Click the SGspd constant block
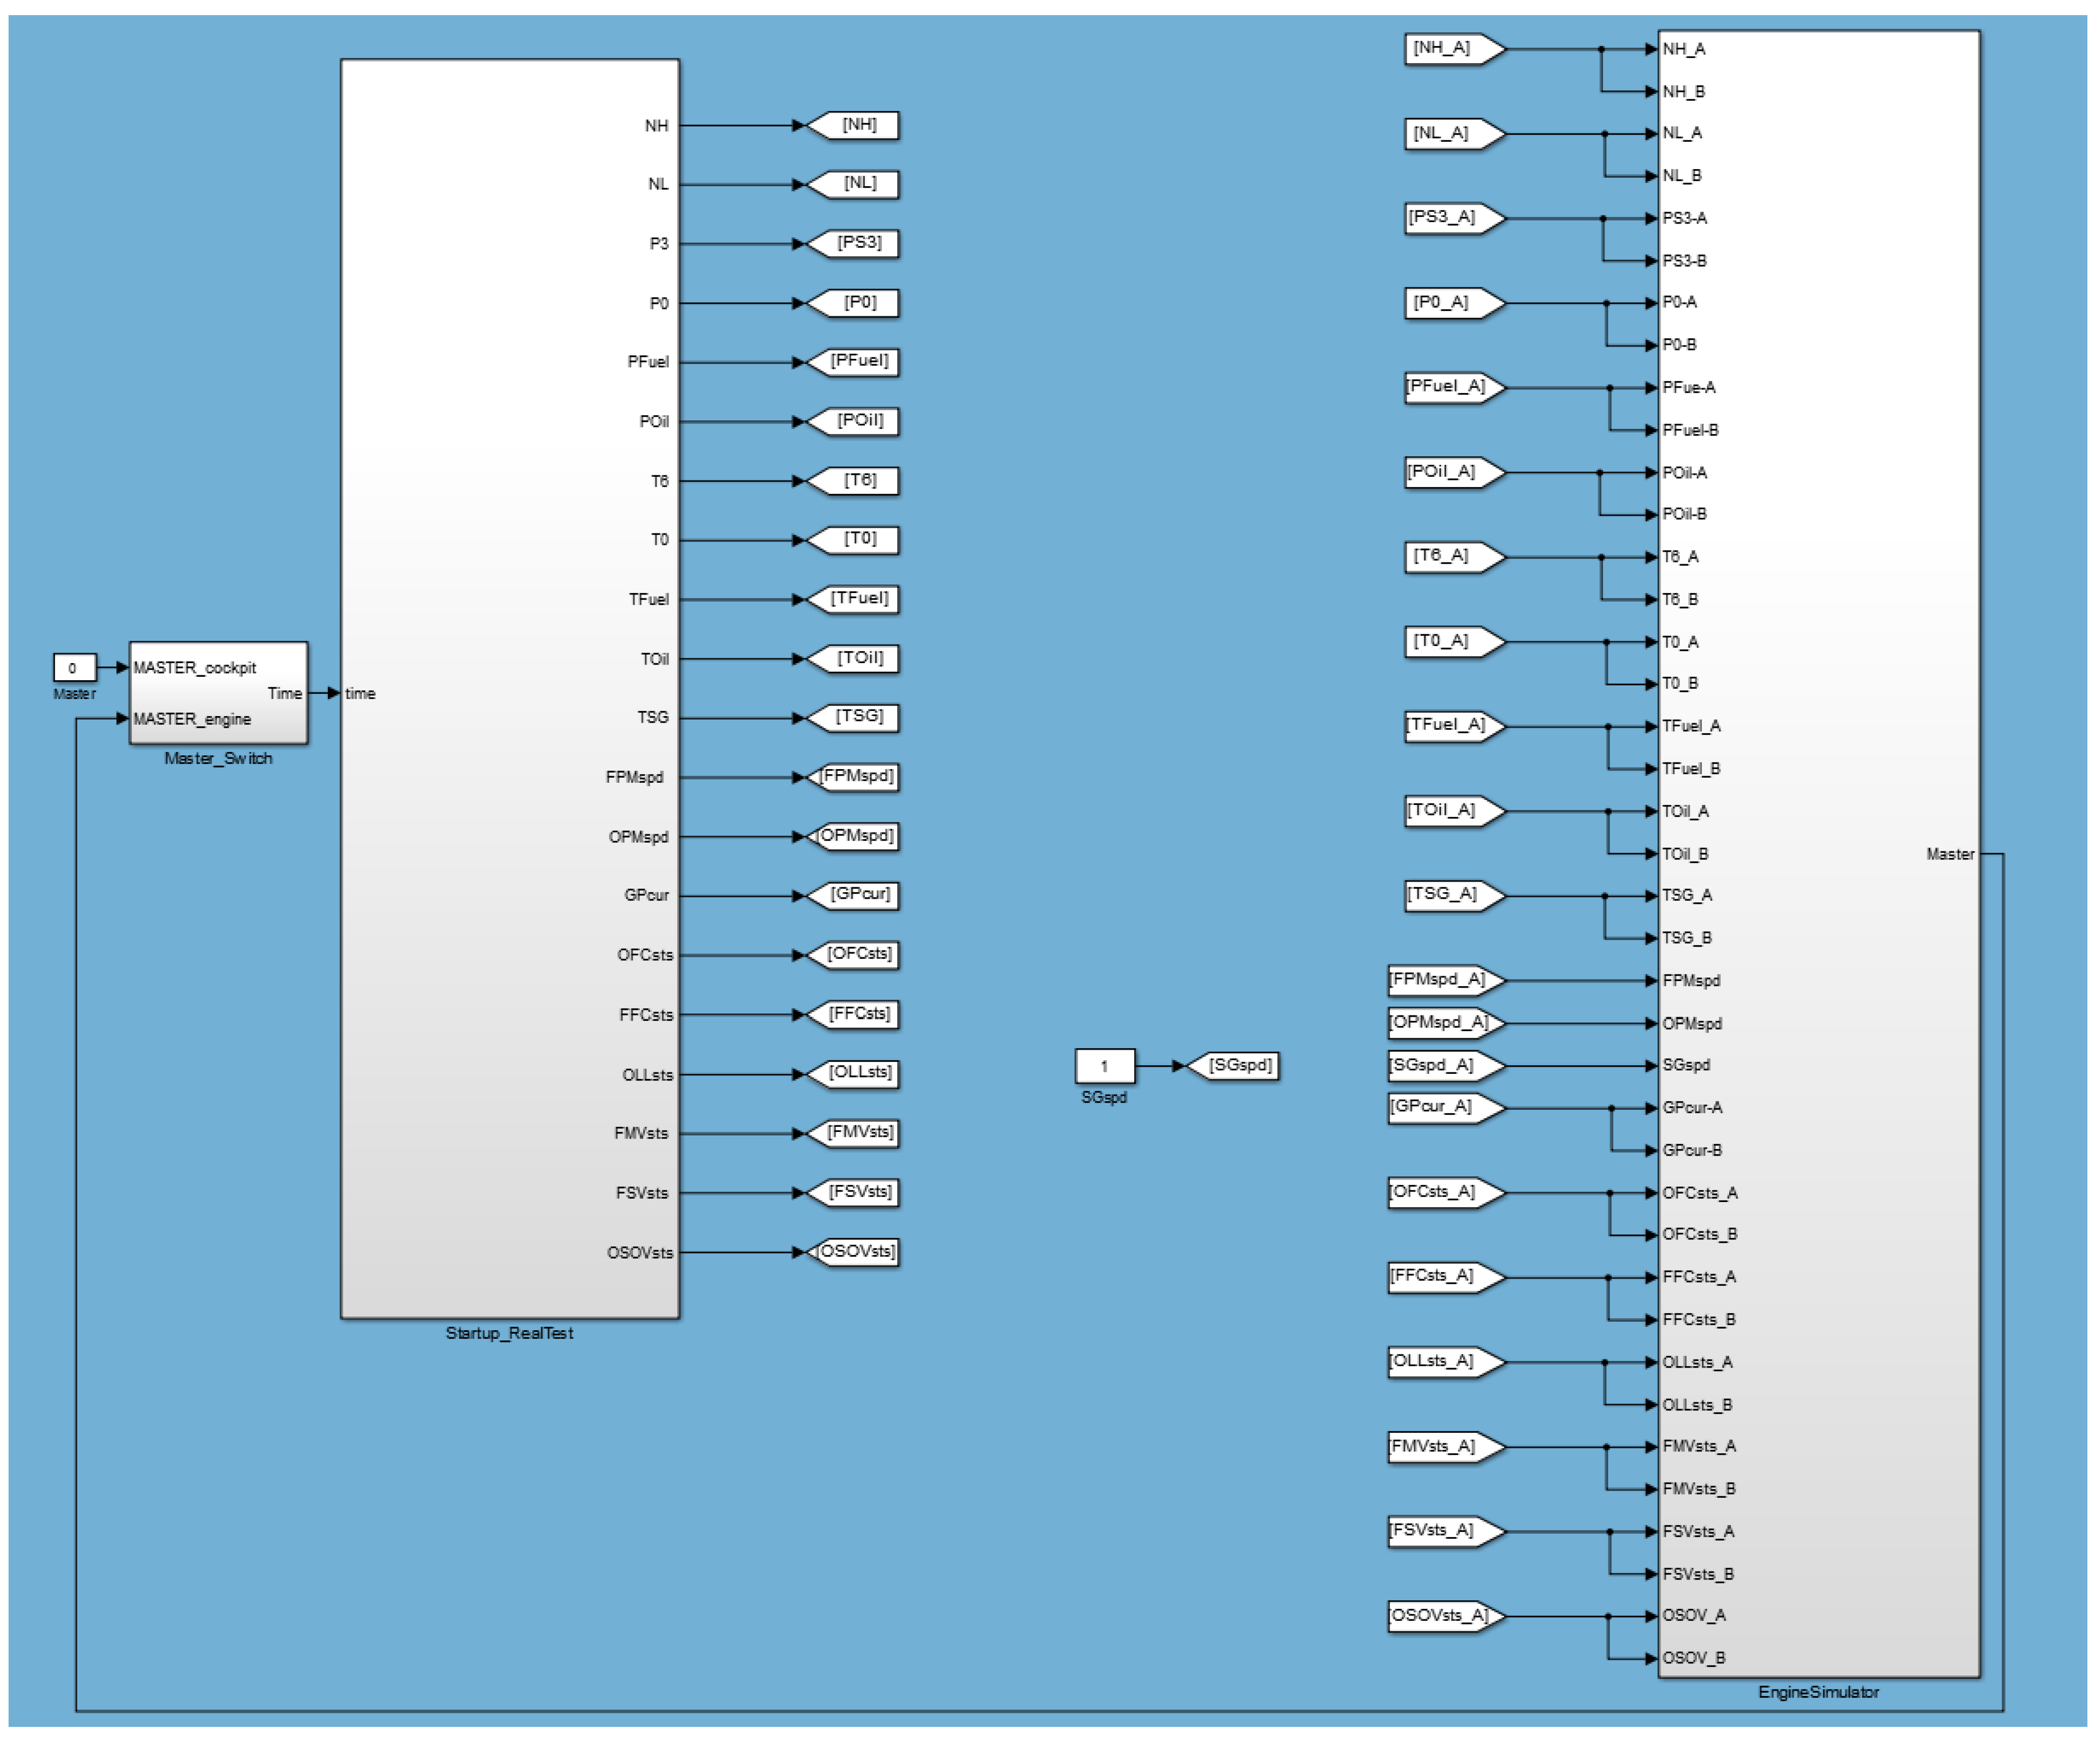The height and width of the screenshot is (1737, 2100). (1104, 1066)
